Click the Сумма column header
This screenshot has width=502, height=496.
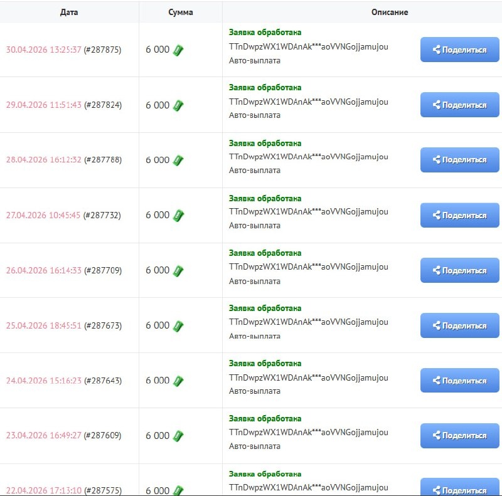click(x=181, y=12)
